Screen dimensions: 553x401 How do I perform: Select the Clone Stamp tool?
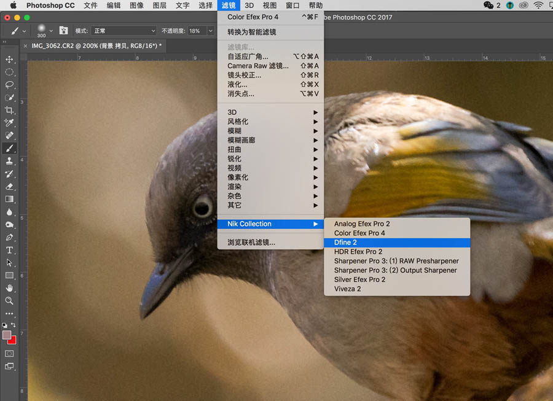coord(9,161)
